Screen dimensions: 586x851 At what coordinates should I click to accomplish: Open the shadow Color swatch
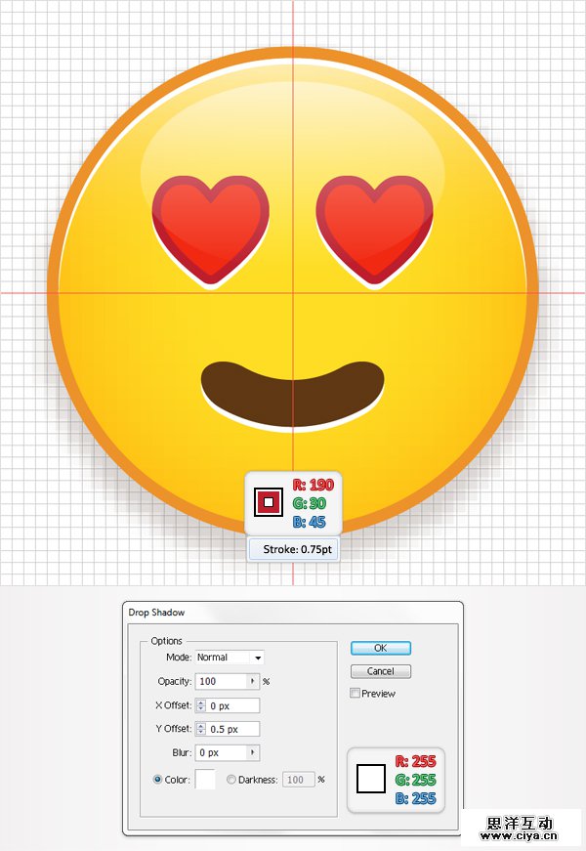[x=205, y=780]
